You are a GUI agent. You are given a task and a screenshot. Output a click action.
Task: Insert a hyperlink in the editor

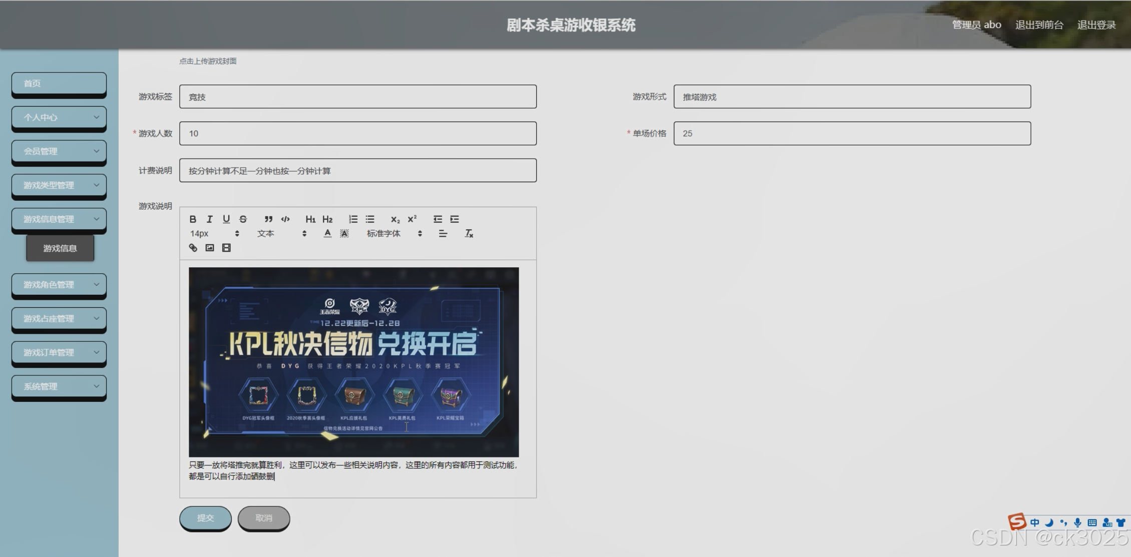(193, 248)
